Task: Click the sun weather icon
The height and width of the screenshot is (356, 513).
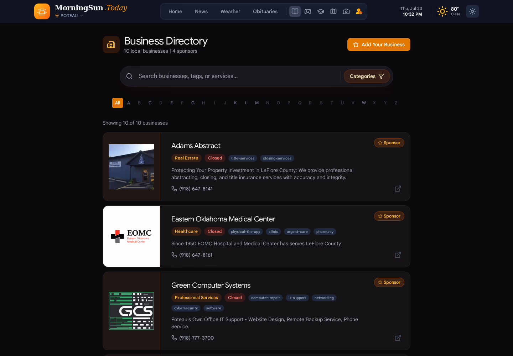Action: 442,11
